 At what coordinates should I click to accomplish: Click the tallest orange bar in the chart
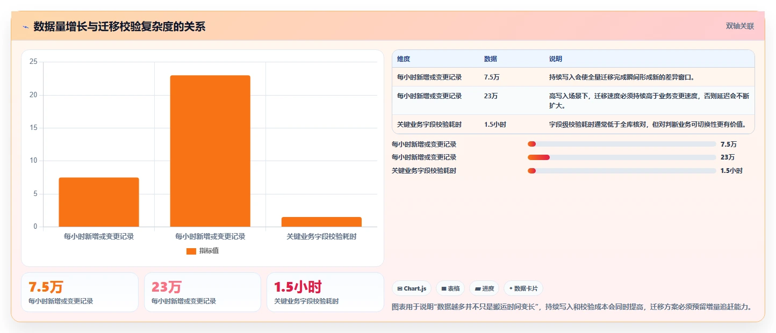tap(210, 151)
